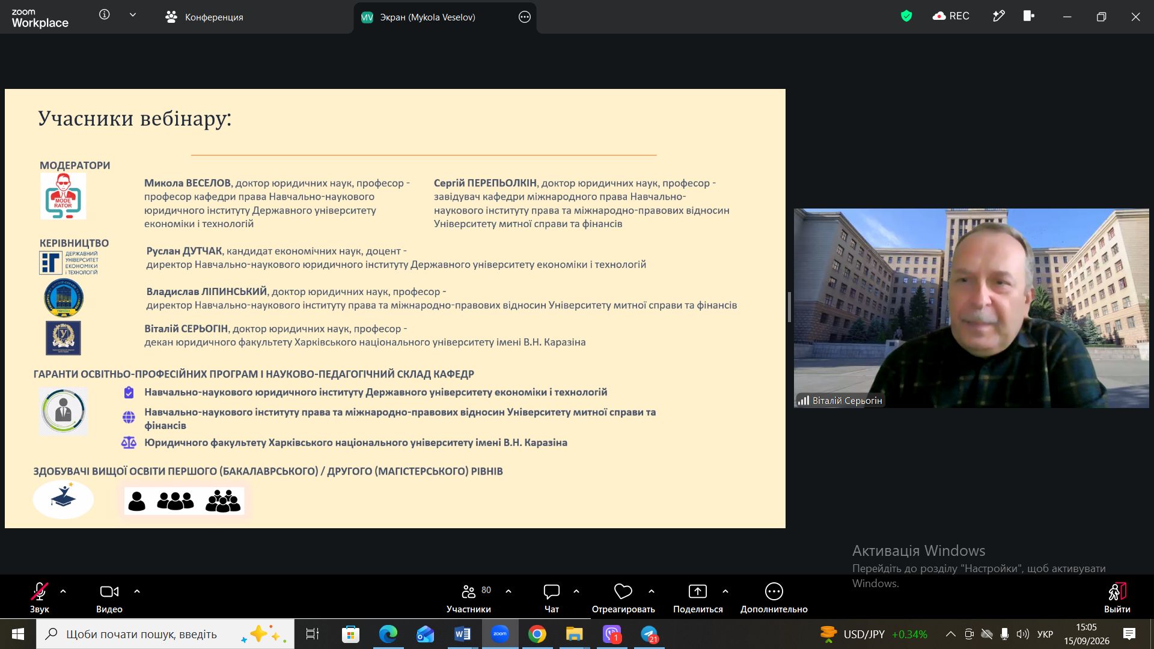Click Windows search box on taskbar
The image size is (1154, 649).
point(165,634)
